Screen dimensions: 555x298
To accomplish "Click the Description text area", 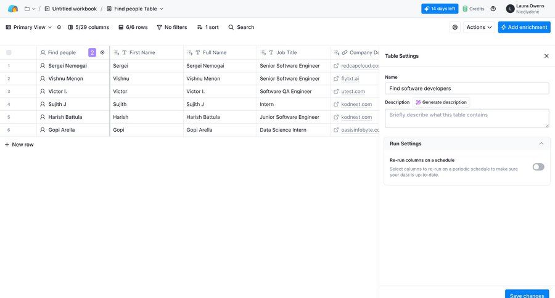I will tap(467, 118).
